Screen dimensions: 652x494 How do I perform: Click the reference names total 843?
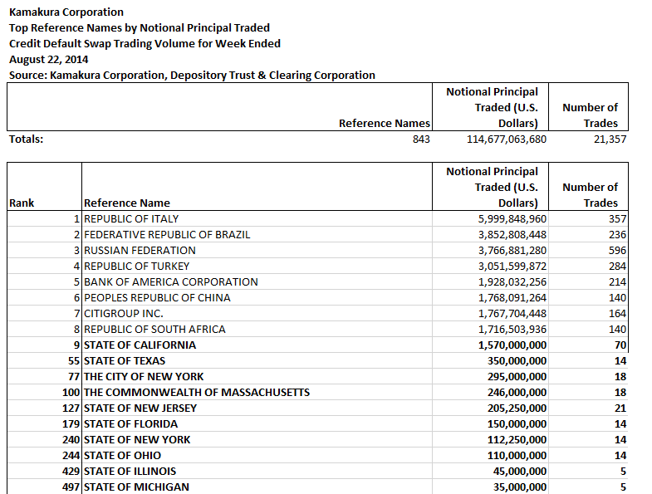coord(421,139)
